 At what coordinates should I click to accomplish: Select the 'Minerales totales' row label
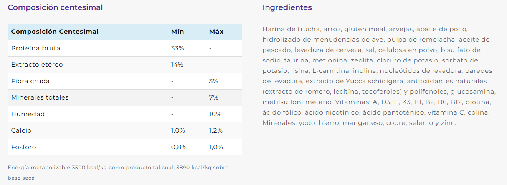40,97
